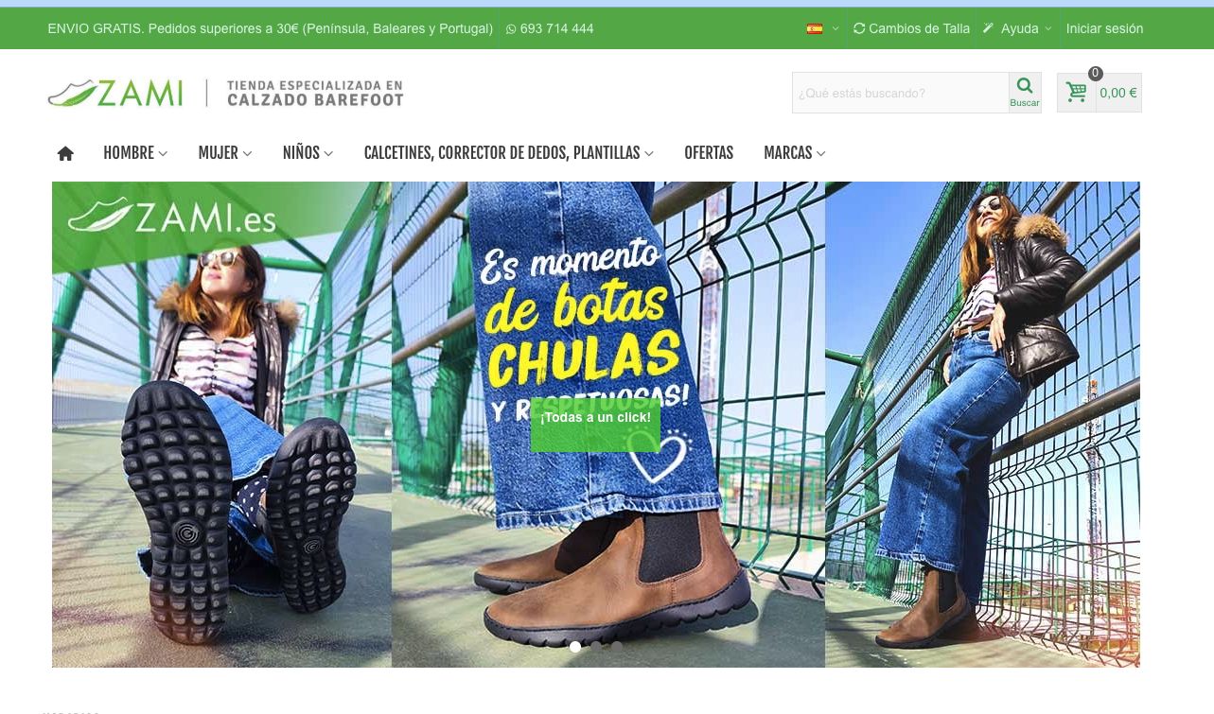Click the ¡Todas a un click! button
The width and height of the screenshot is (1214, 714).
(x=595, y=417)
